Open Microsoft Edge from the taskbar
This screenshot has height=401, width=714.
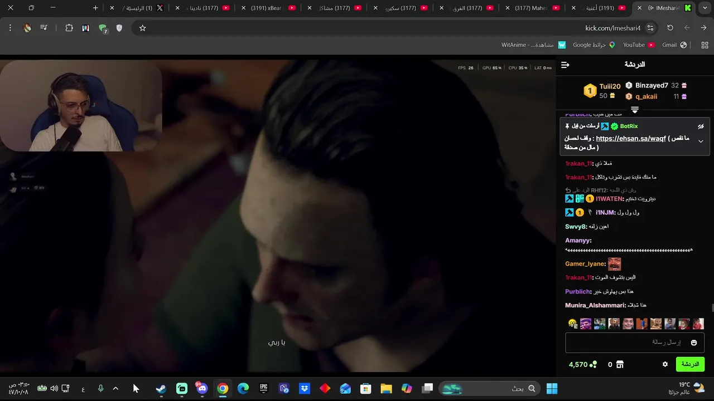click(x=243, y=388)
